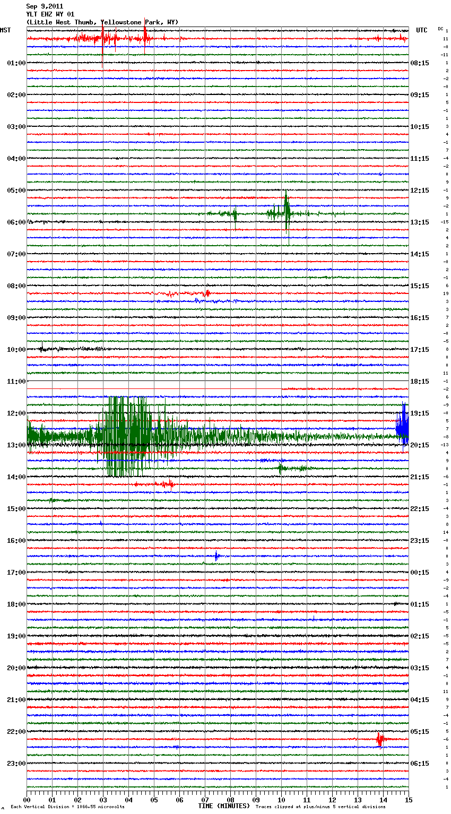
Task: Click the '03:00' MST hour label
Action: (x=16, y=127)
